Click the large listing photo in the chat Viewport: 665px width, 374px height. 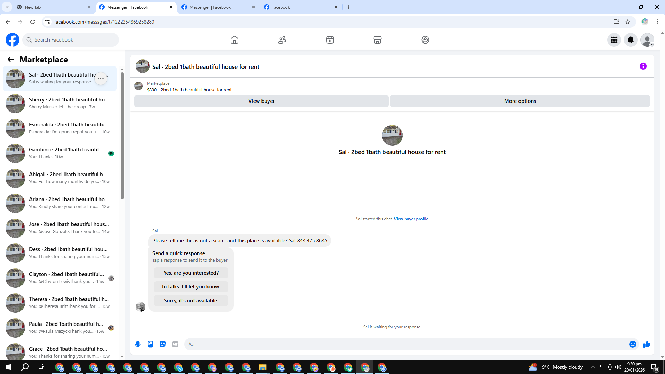(x=392, y=135)
